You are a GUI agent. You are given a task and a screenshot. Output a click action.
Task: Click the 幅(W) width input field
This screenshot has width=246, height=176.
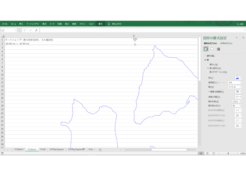point(233,87)
